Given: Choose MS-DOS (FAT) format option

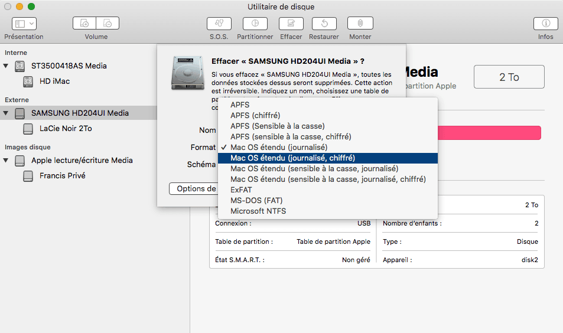Looking at the screenshot, I should (327, 200).
